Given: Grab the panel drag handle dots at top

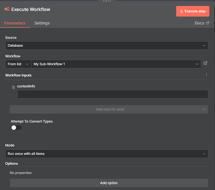Looking at the screenshot, I should [x=107, y=1].
